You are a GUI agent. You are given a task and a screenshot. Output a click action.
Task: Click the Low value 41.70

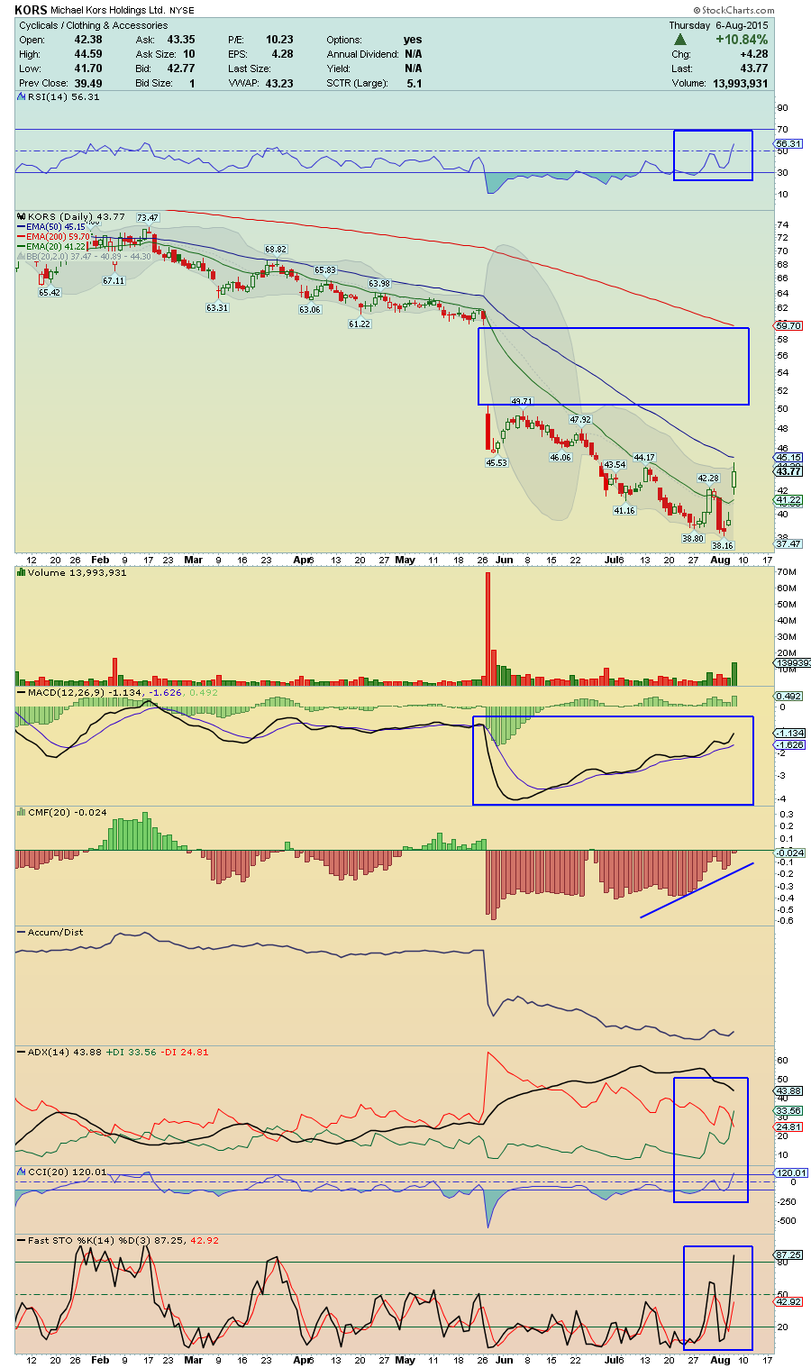[88, 68]
